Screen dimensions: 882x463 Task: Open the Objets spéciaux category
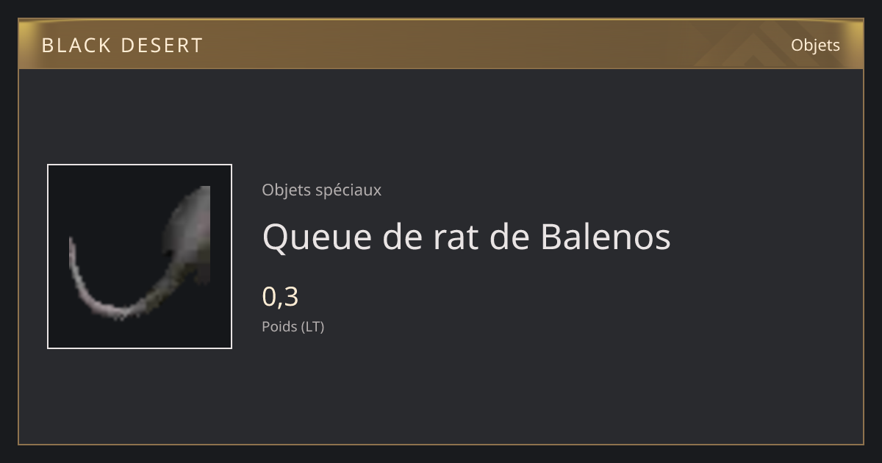point(321,190)
